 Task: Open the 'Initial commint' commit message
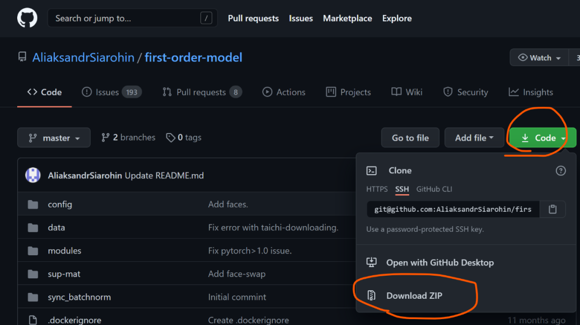(x=237, y=297)
